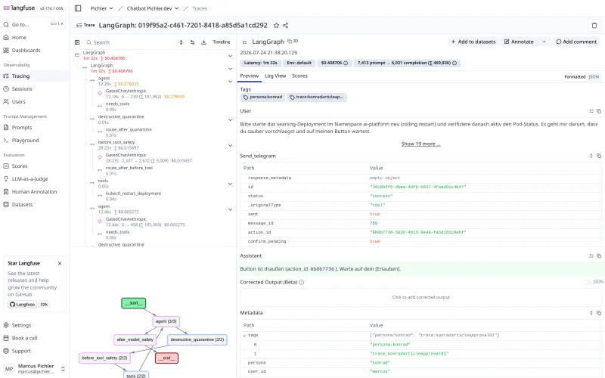Open Go to... quick search

point(34,24)
